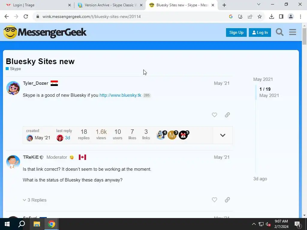This screenshot has width=307, height=230.
Task: Click the May '21 date on Tyler_Dozer's post
Action: point(222,83)
